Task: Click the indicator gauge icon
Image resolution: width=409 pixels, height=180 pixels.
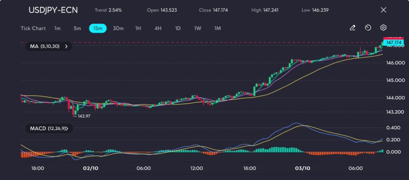Action: click(x=368, y=28)
